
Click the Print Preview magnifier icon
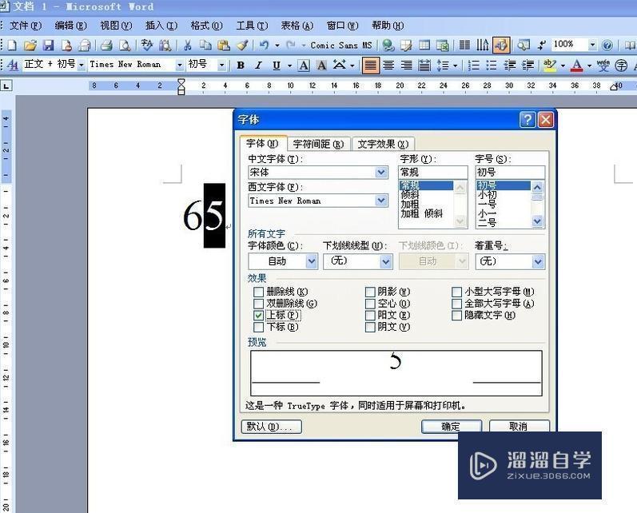point(125,45)
